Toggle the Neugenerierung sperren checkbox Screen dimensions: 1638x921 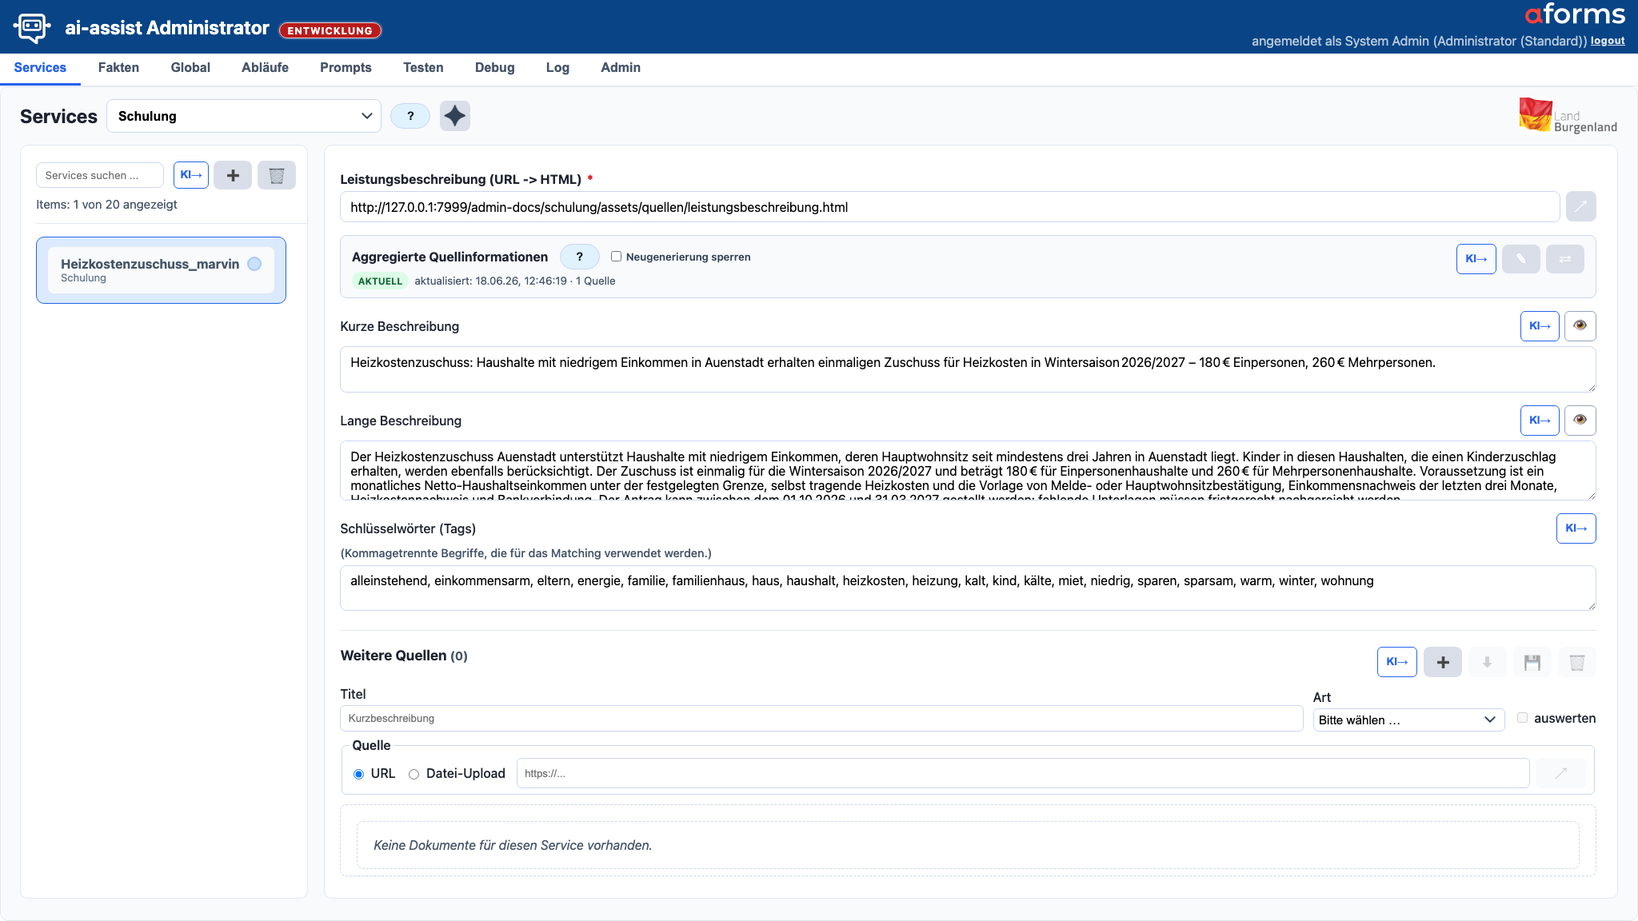(617, 257)
